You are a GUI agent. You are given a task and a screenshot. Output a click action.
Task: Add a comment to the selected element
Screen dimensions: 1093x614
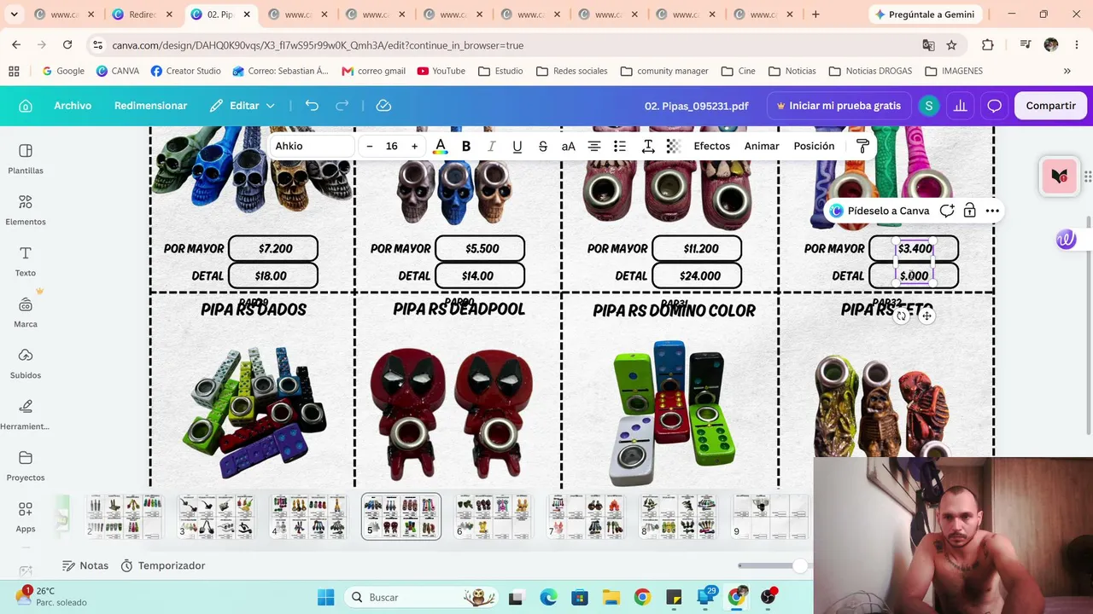(x=947, y=211)
